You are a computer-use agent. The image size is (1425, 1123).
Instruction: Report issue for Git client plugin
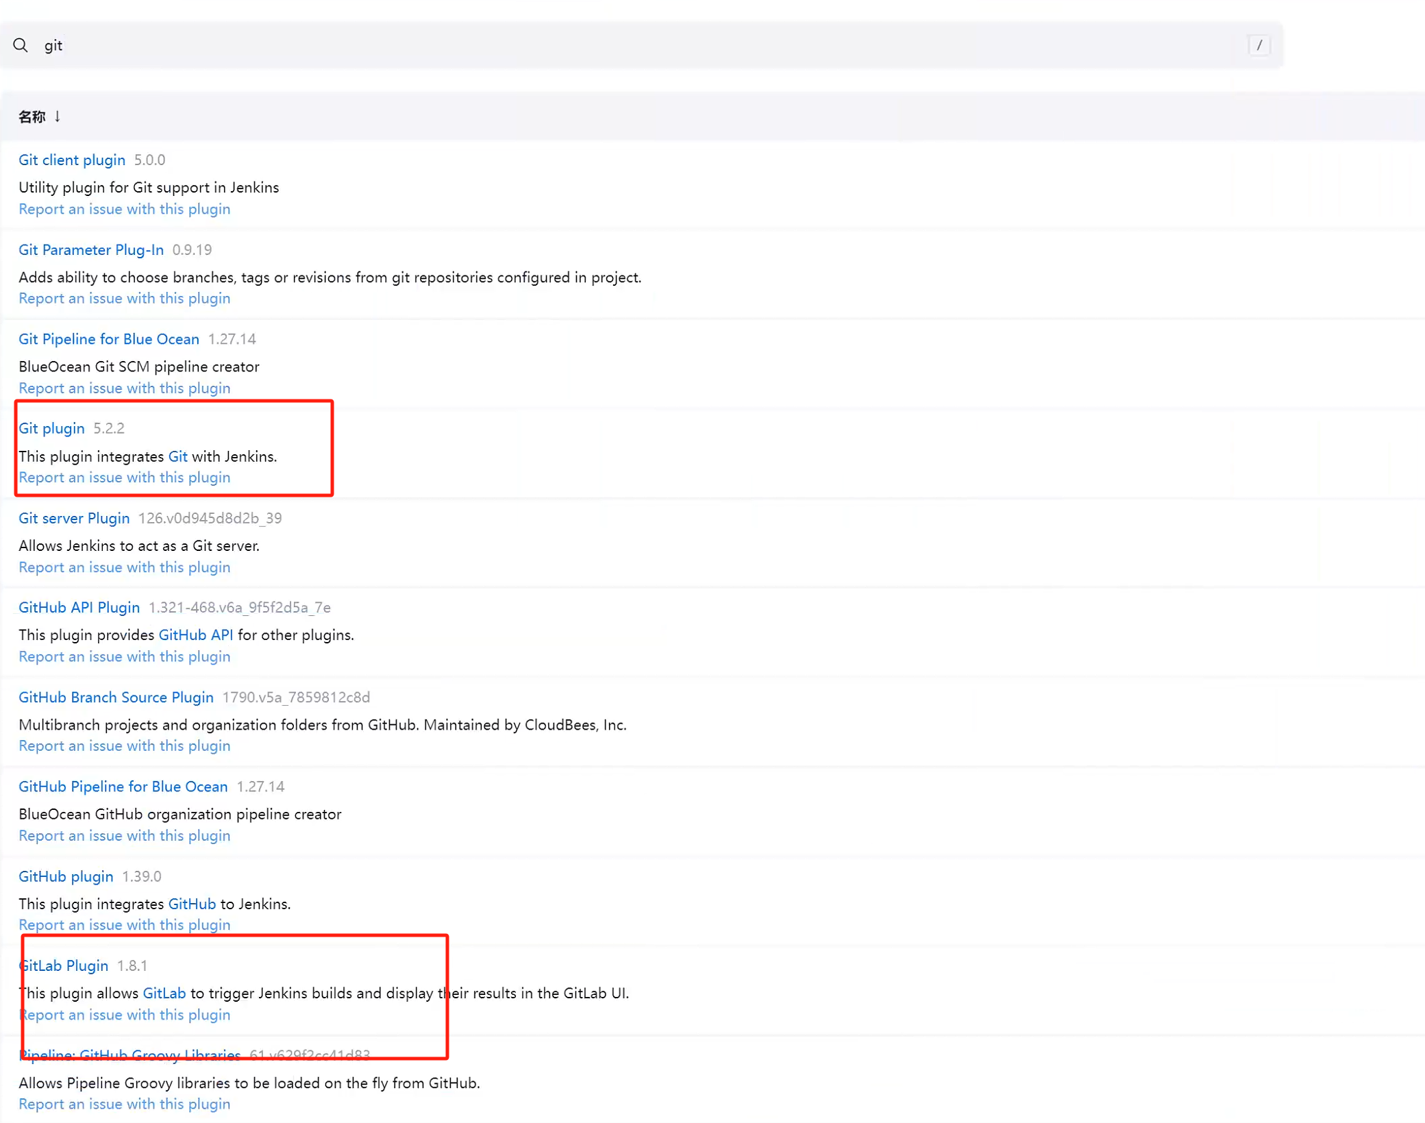[124, 209]
